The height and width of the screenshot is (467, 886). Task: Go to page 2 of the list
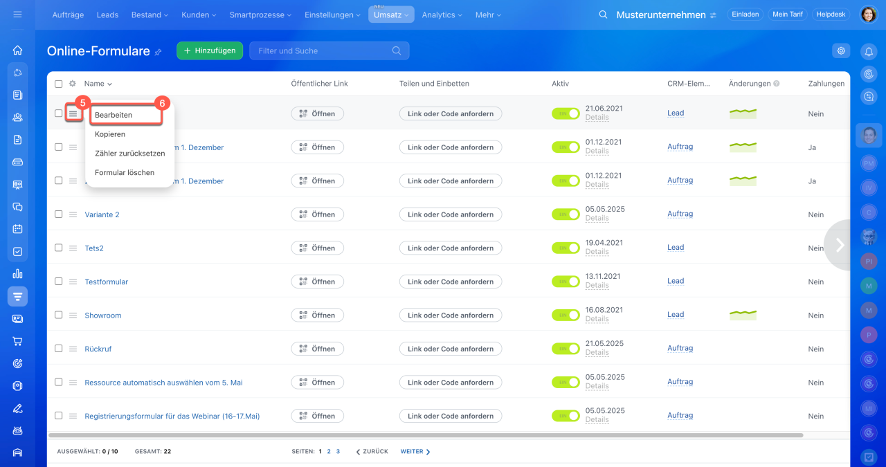329,452
